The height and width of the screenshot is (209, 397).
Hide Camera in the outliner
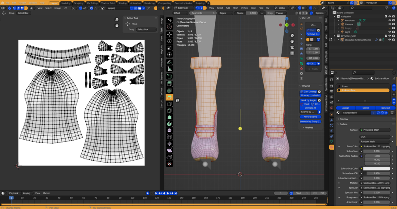389,24
